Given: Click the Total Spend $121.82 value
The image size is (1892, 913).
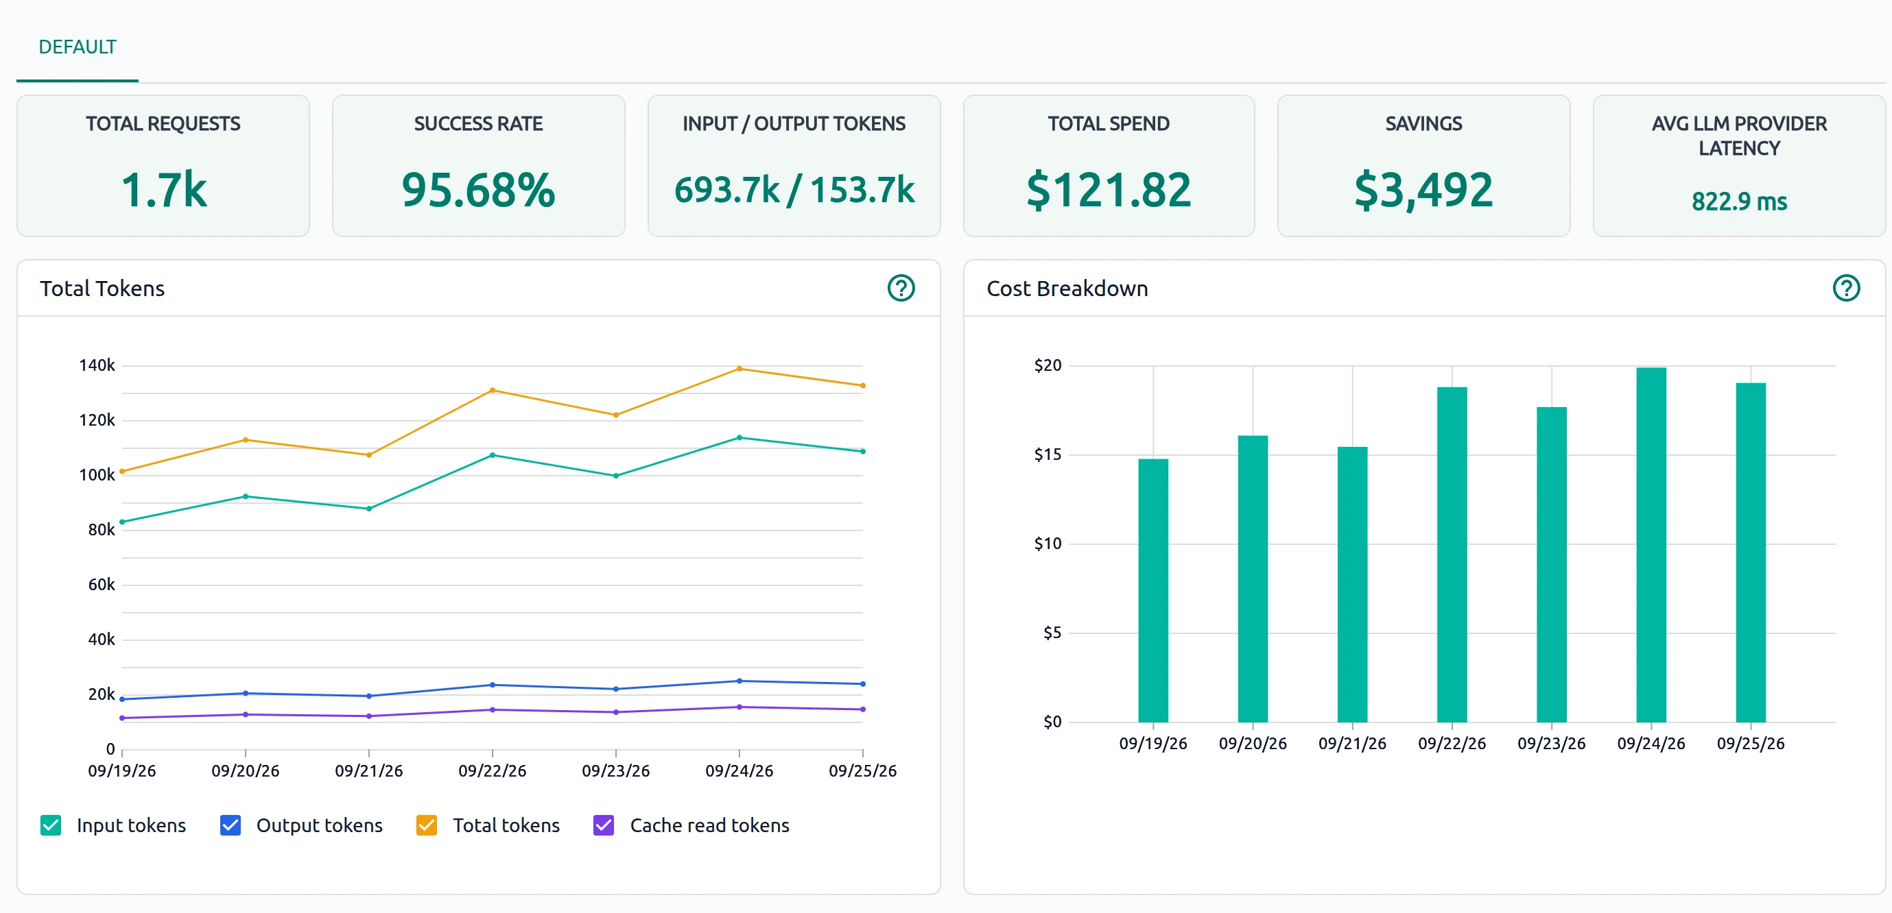Looking at the screenshot, I should [1109, 190].
